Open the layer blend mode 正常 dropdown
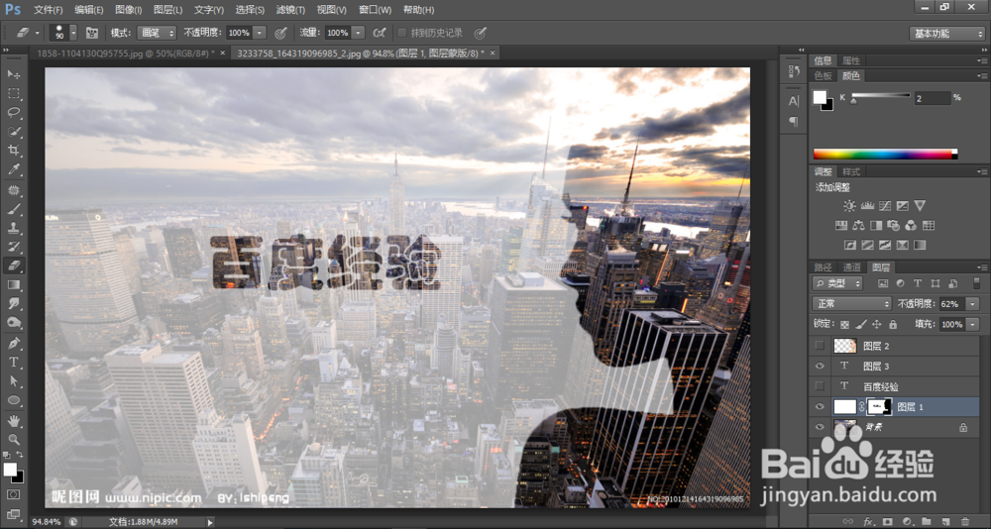Image resolution: width=991 pixels, height=529 pixels. tap(851, 304)
